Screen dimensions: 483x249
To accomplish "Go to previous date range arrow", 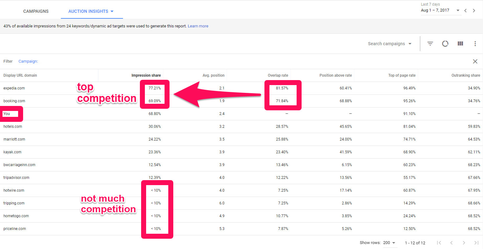I will click(x=466, y=11).
